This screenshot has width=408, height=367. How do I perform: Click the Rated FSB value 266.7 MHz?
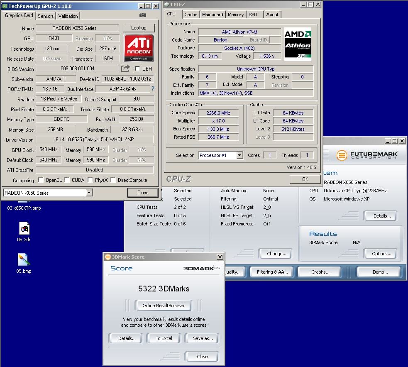click(x=218, y=137)
